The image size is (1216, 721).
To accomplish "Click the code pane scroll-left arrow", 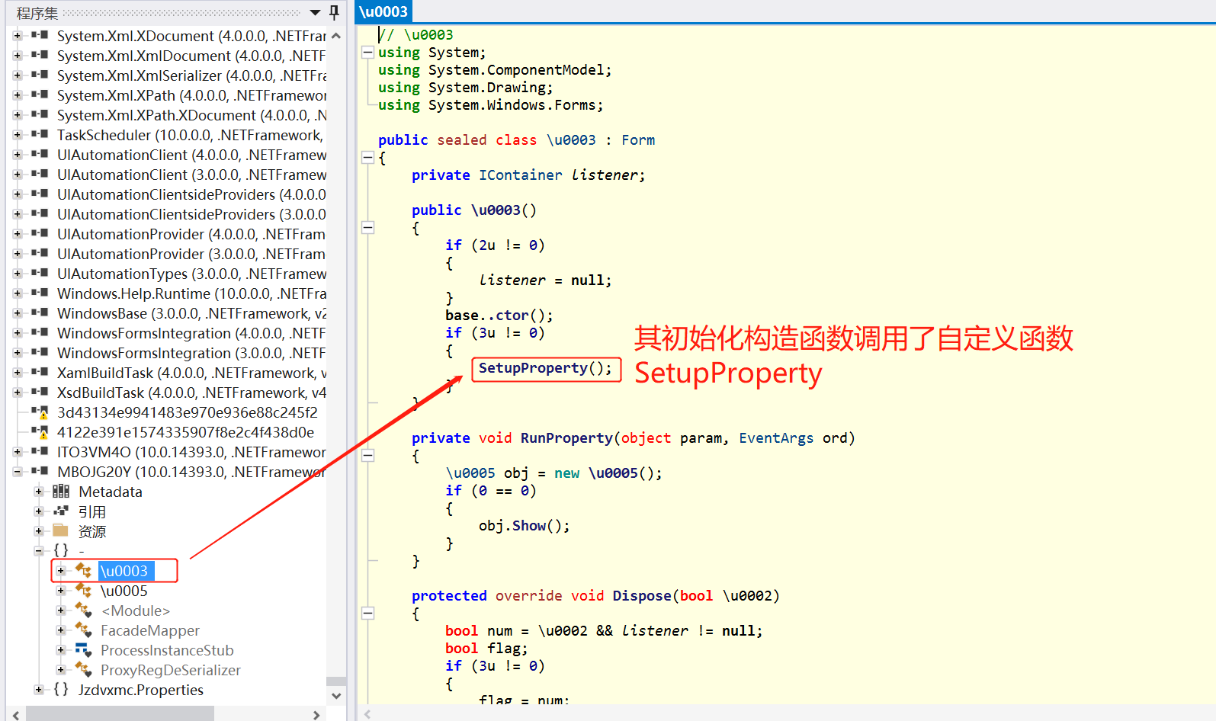I will pos(367,714).
